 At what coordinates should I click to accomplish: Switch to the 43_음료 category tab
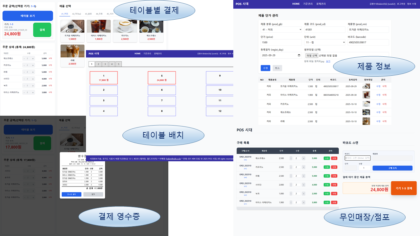(88, 14)
